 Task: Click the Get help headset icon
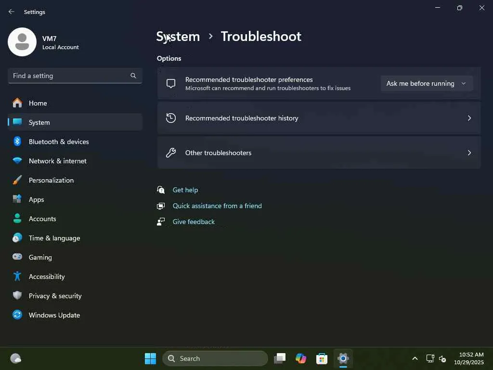coord(161,190)
